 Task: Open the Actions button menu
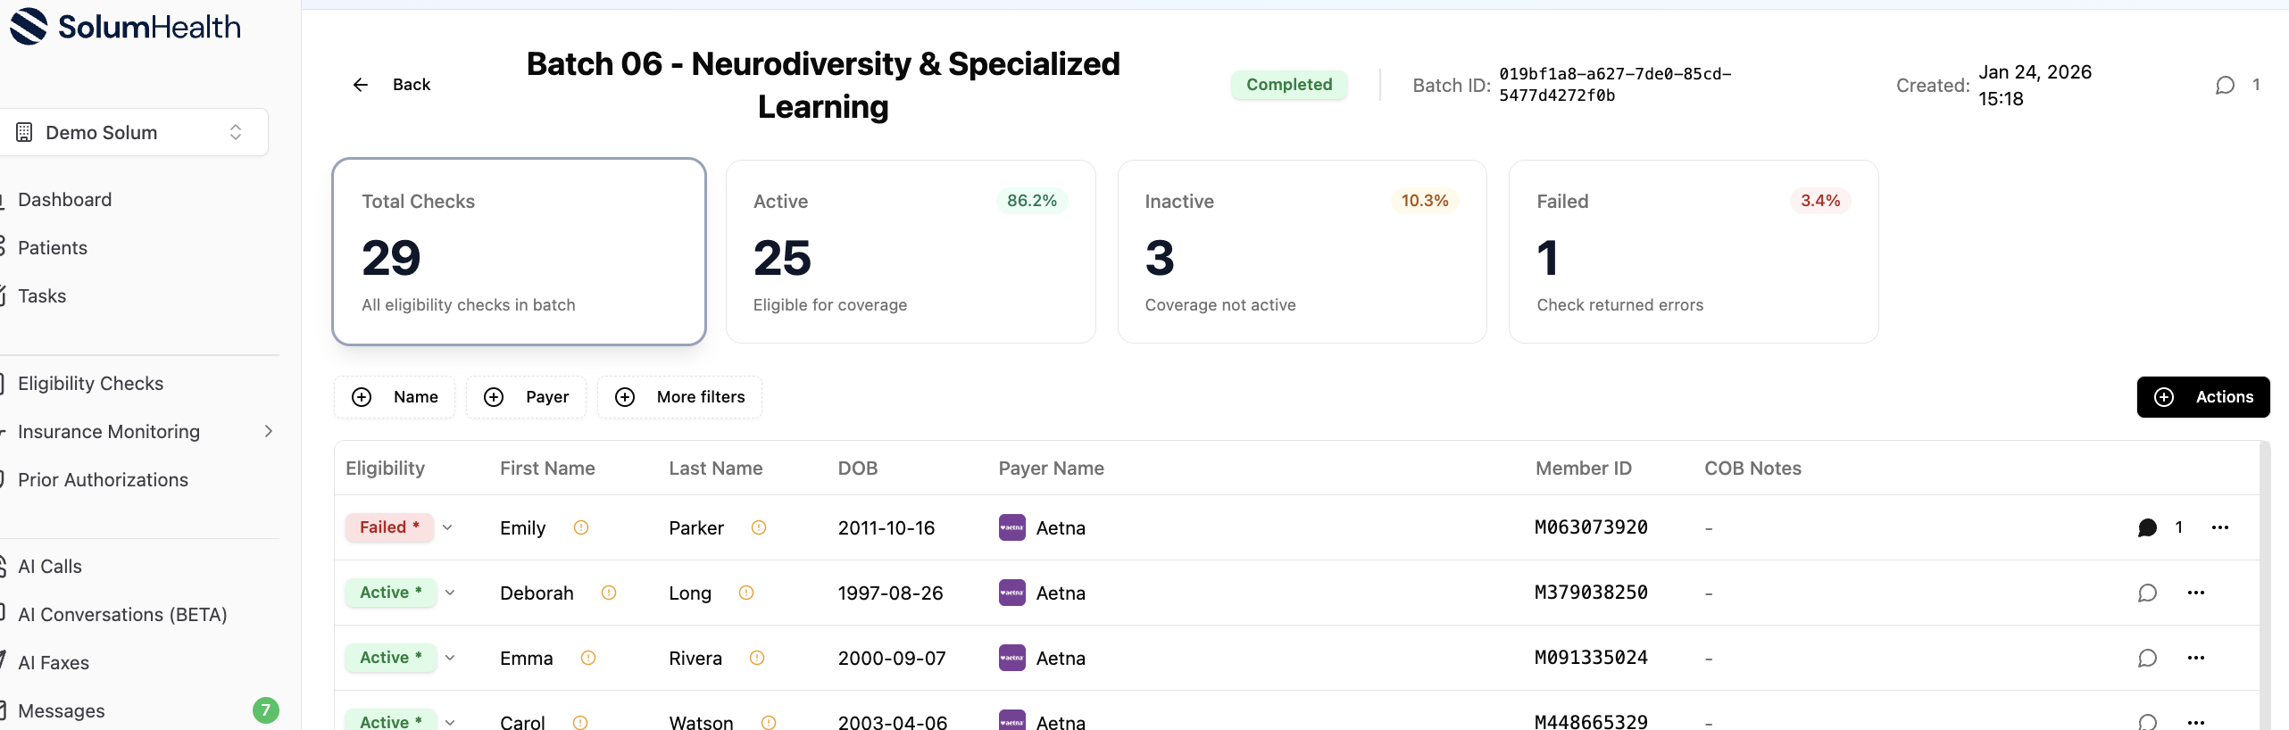[2203, 397]
